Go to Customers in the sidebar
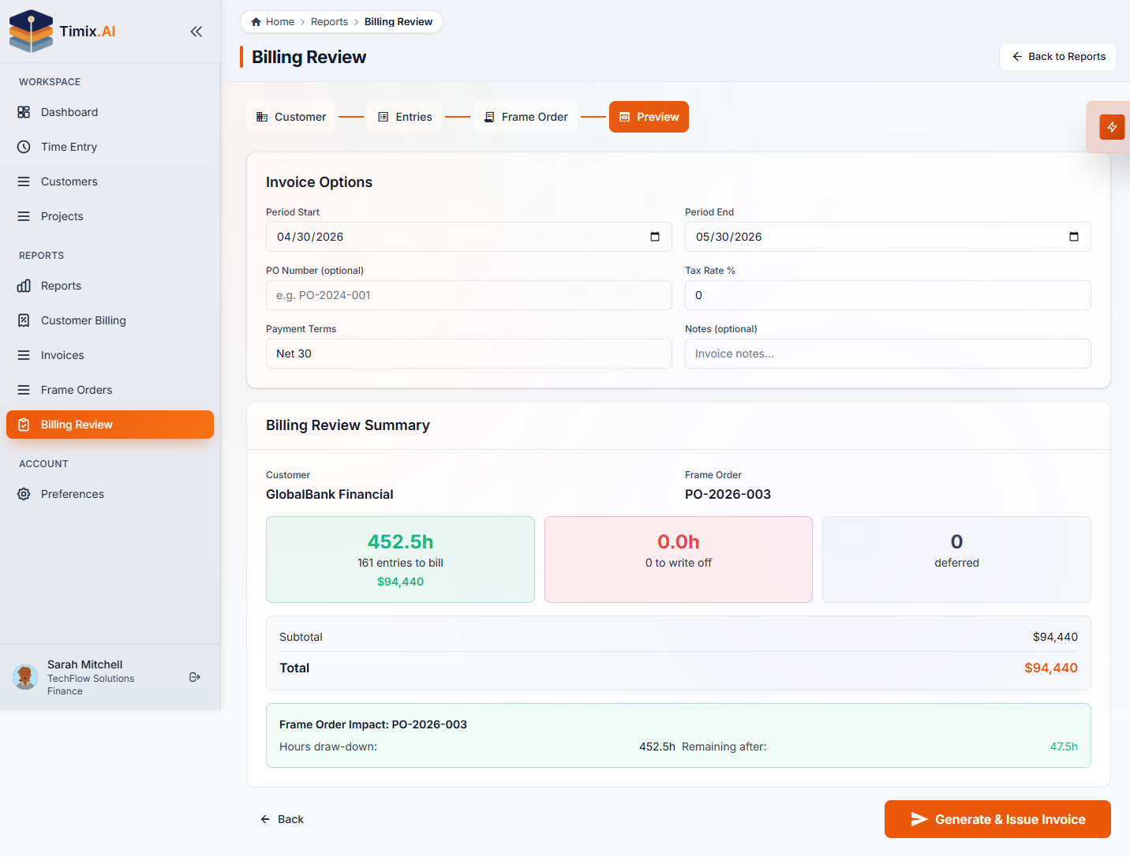The height and width of the screenshot is (857, 1130). (x=110, y=182)
